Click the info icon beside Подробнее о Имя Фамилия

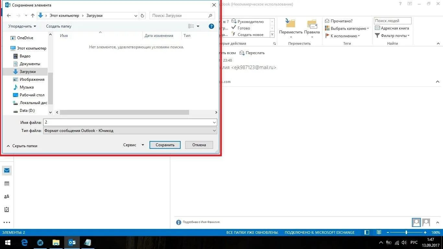pos(179,222)
